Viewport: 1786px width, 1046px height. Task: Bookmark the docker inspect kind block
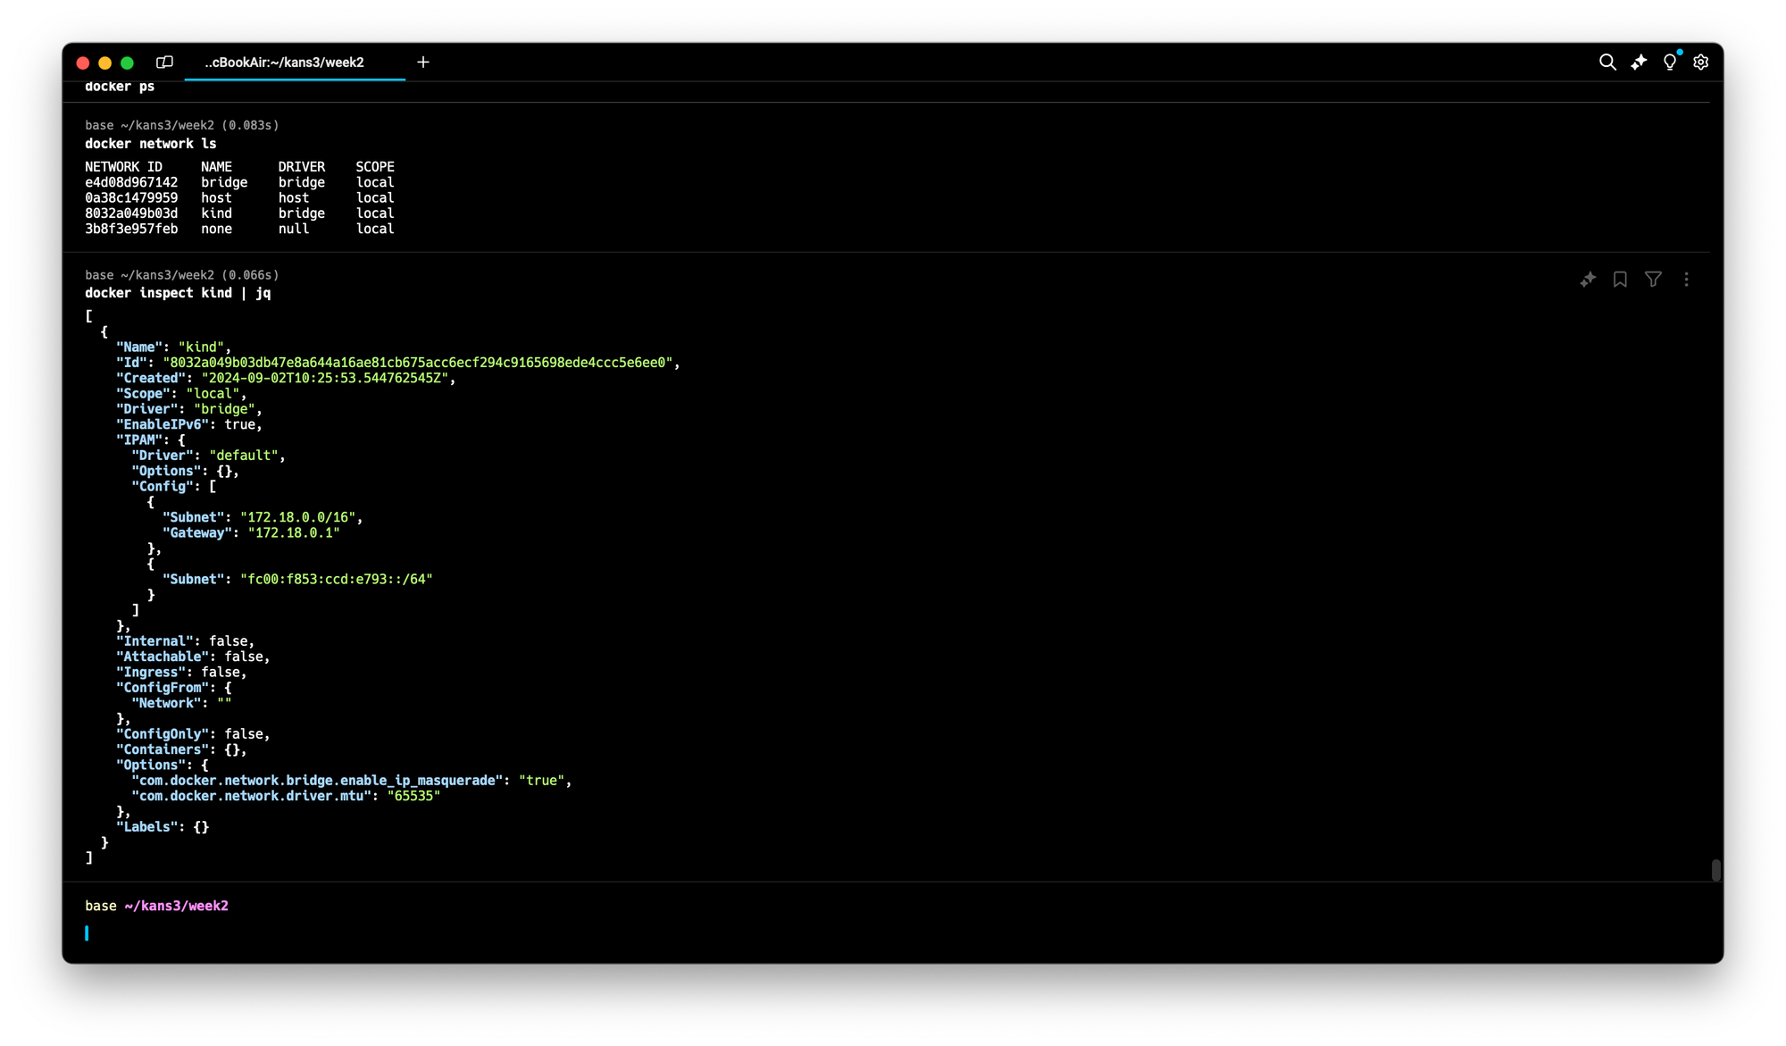point(1620,280)
